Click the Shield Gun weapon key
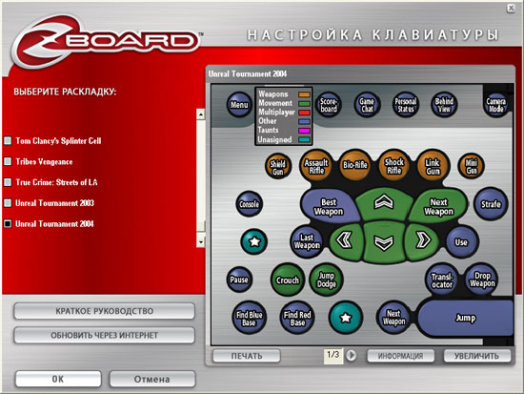Image resolution: width=524 pixels, height=394 pixels. pos(277,166)
